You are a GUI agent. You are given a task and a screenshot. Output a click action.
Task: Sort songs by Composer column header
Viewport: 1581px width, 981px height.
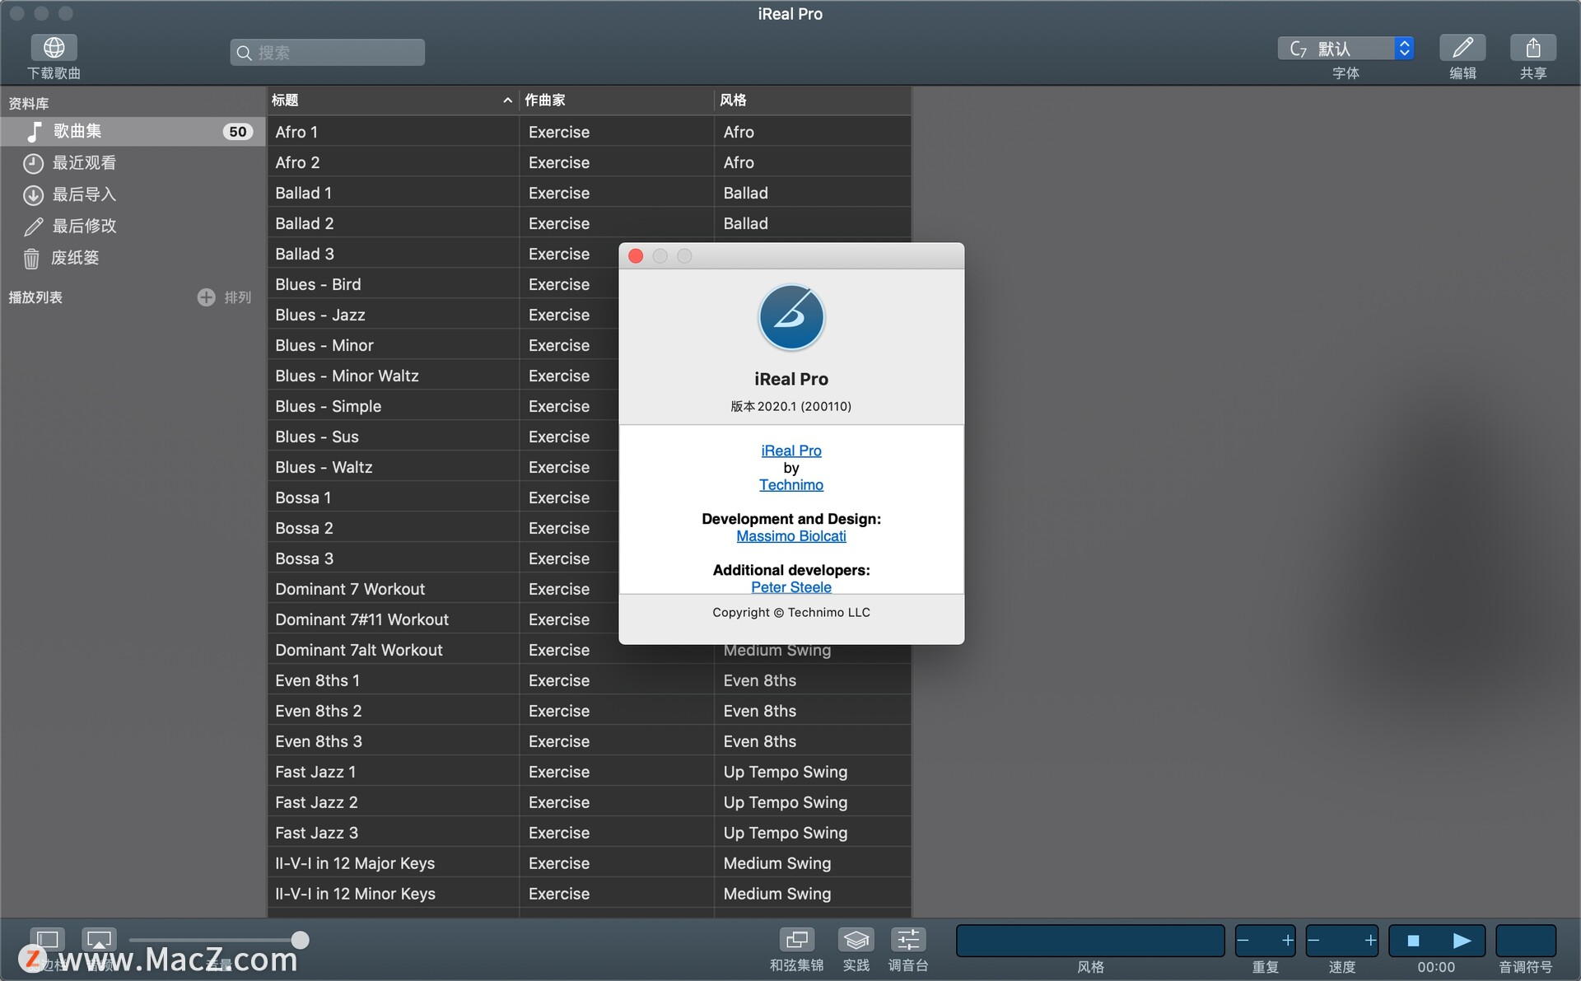(x=616, y=100)
